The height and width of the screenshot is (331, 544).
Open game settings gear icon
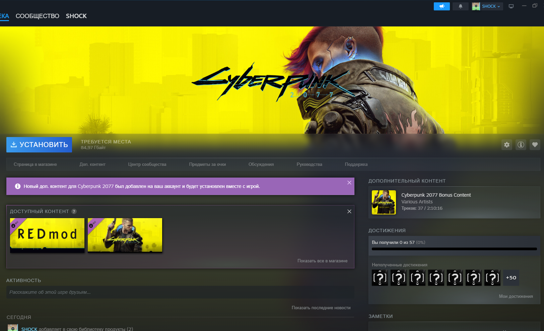click(x=506, y=145)
